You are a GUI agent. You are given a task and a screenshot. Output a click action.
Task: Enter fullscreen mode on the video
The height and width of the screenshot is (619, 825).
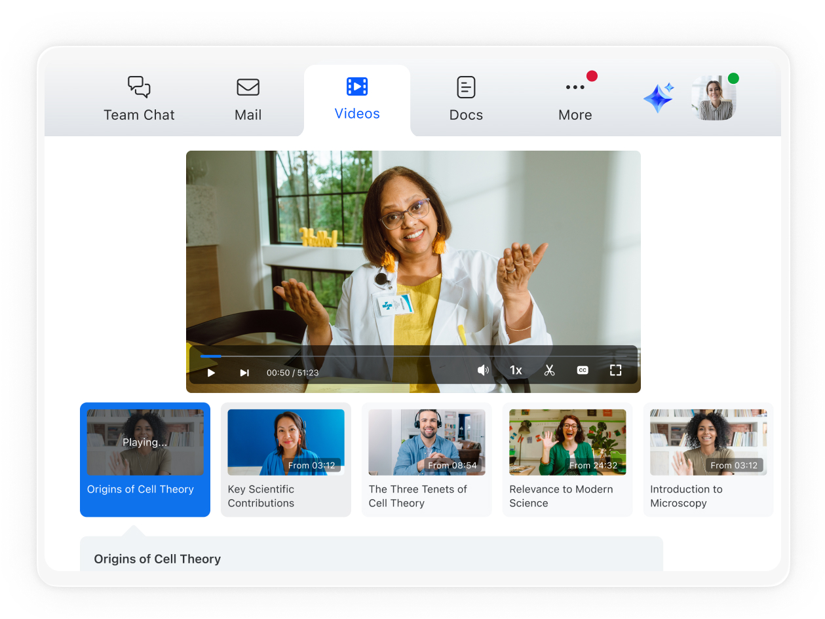[x=615, y=371]
